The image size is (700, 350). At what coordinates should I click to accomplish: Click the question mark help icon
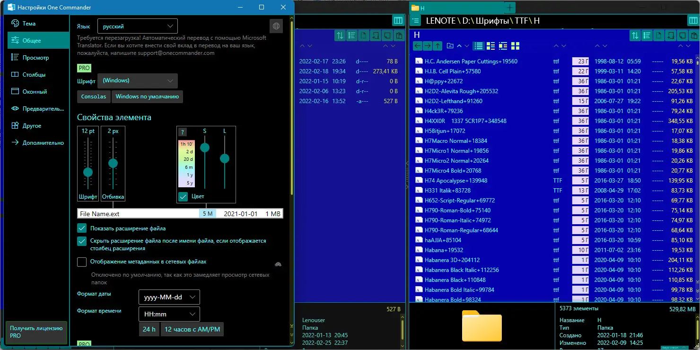pyautogui.click(x=183, y=132)
